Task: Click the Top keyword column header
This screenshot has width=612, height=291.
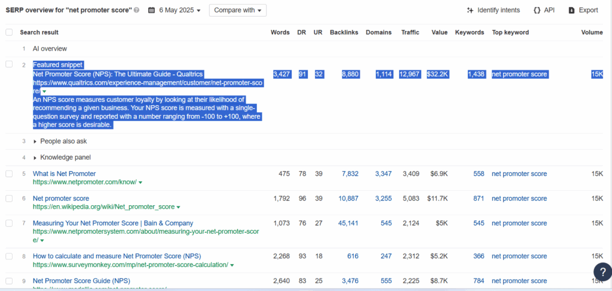Action: point(510,32)
